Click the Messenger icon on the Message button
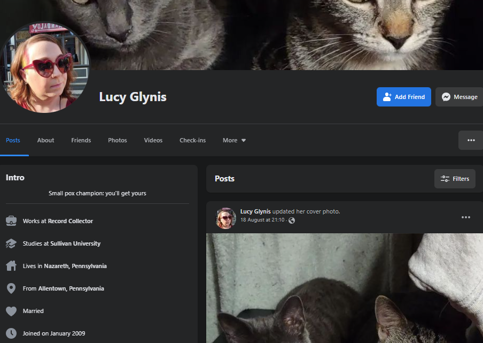Viewport: 483px width, 343px height. 446,97
